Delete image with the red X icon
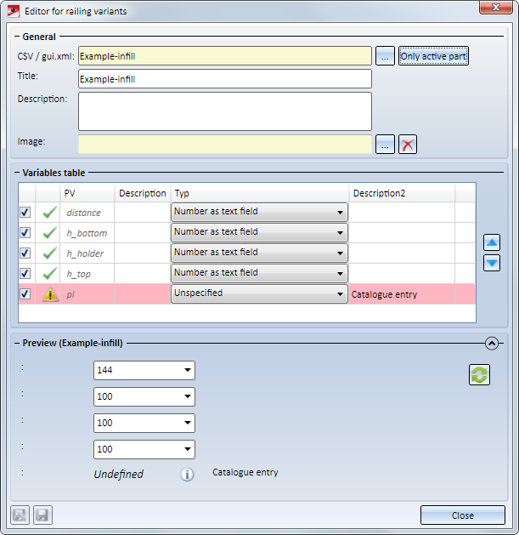 coord(408,145)
